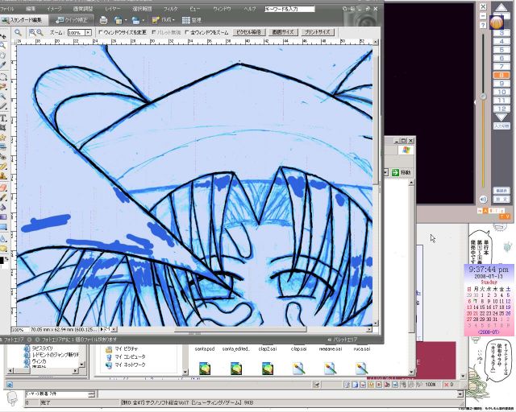Select マイ ネットワーク in folder tree
The height and width of the screenshot is (412, 516).
(126, 365)
